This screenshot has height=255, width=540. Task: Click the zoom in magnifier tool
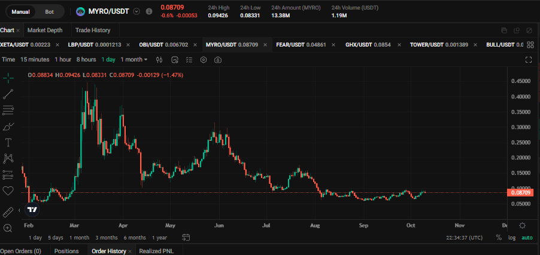click(x=8, y=228)
